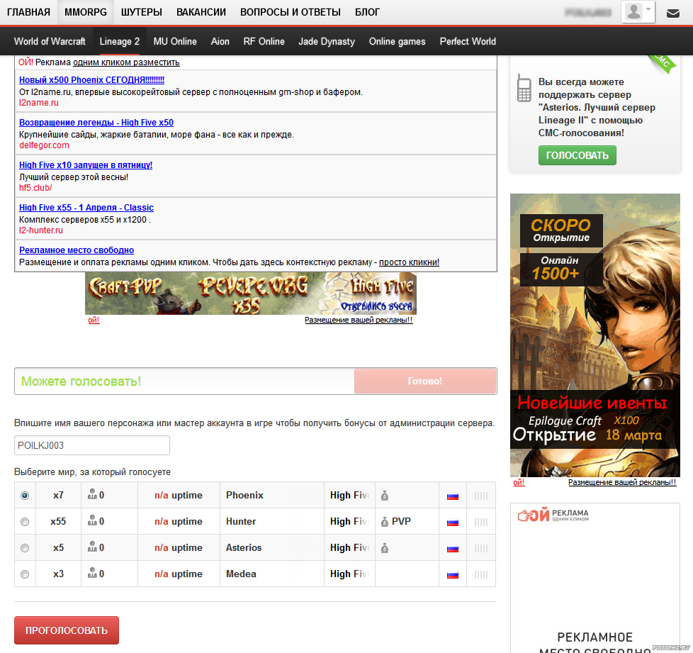Select the Asterios x5 radio button

(x=25, y=548)
